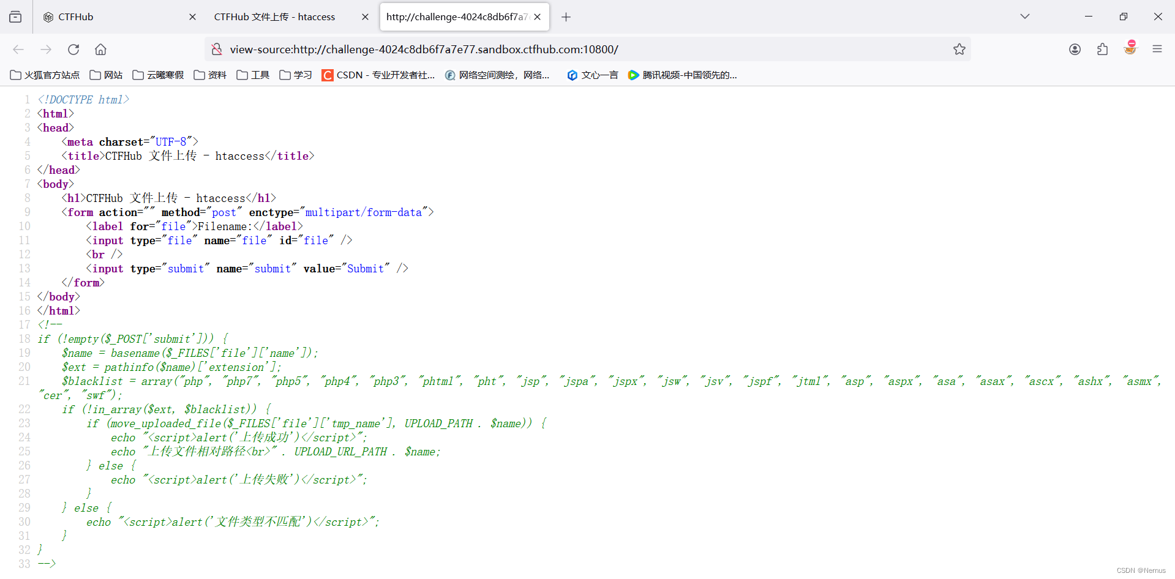Viewport: 1175px width, 579px height.
Task: Show connection security info icon
Action: (x=216, y=49)
